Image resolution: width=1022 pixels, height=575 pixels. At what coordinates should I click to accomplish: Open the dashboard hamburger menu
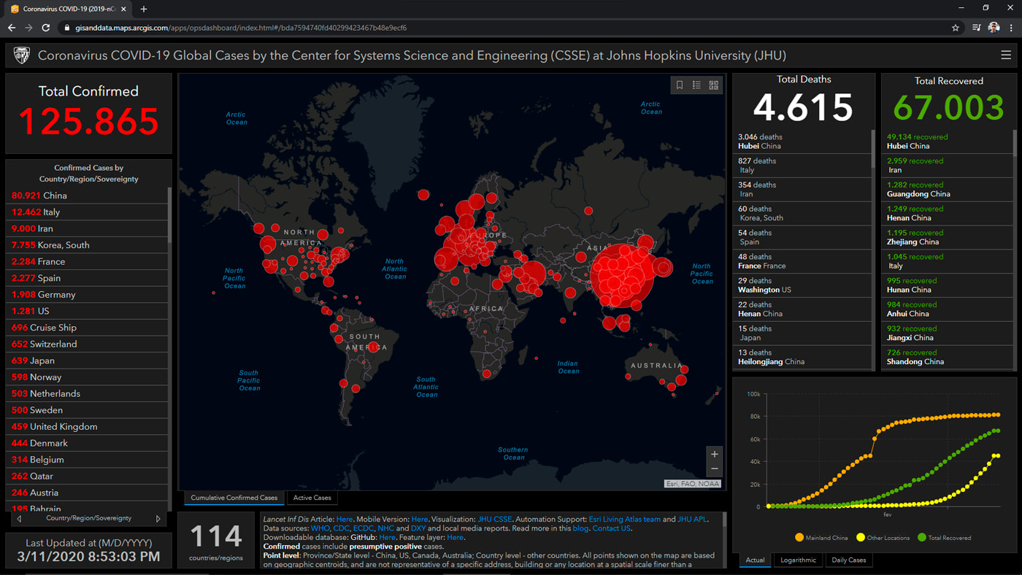(x=1006, y=55)
